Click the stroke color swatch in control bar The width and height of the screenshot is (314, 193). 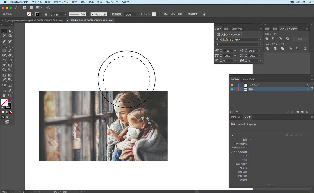37,14
